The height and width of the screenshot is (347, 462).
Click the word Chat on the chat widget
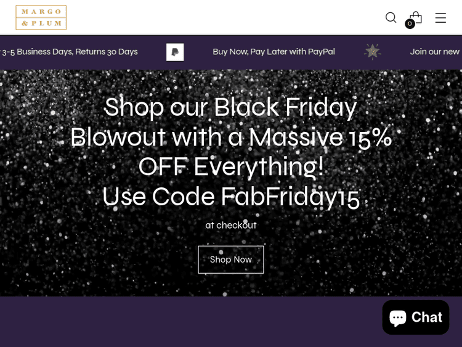tap(427, 317)
